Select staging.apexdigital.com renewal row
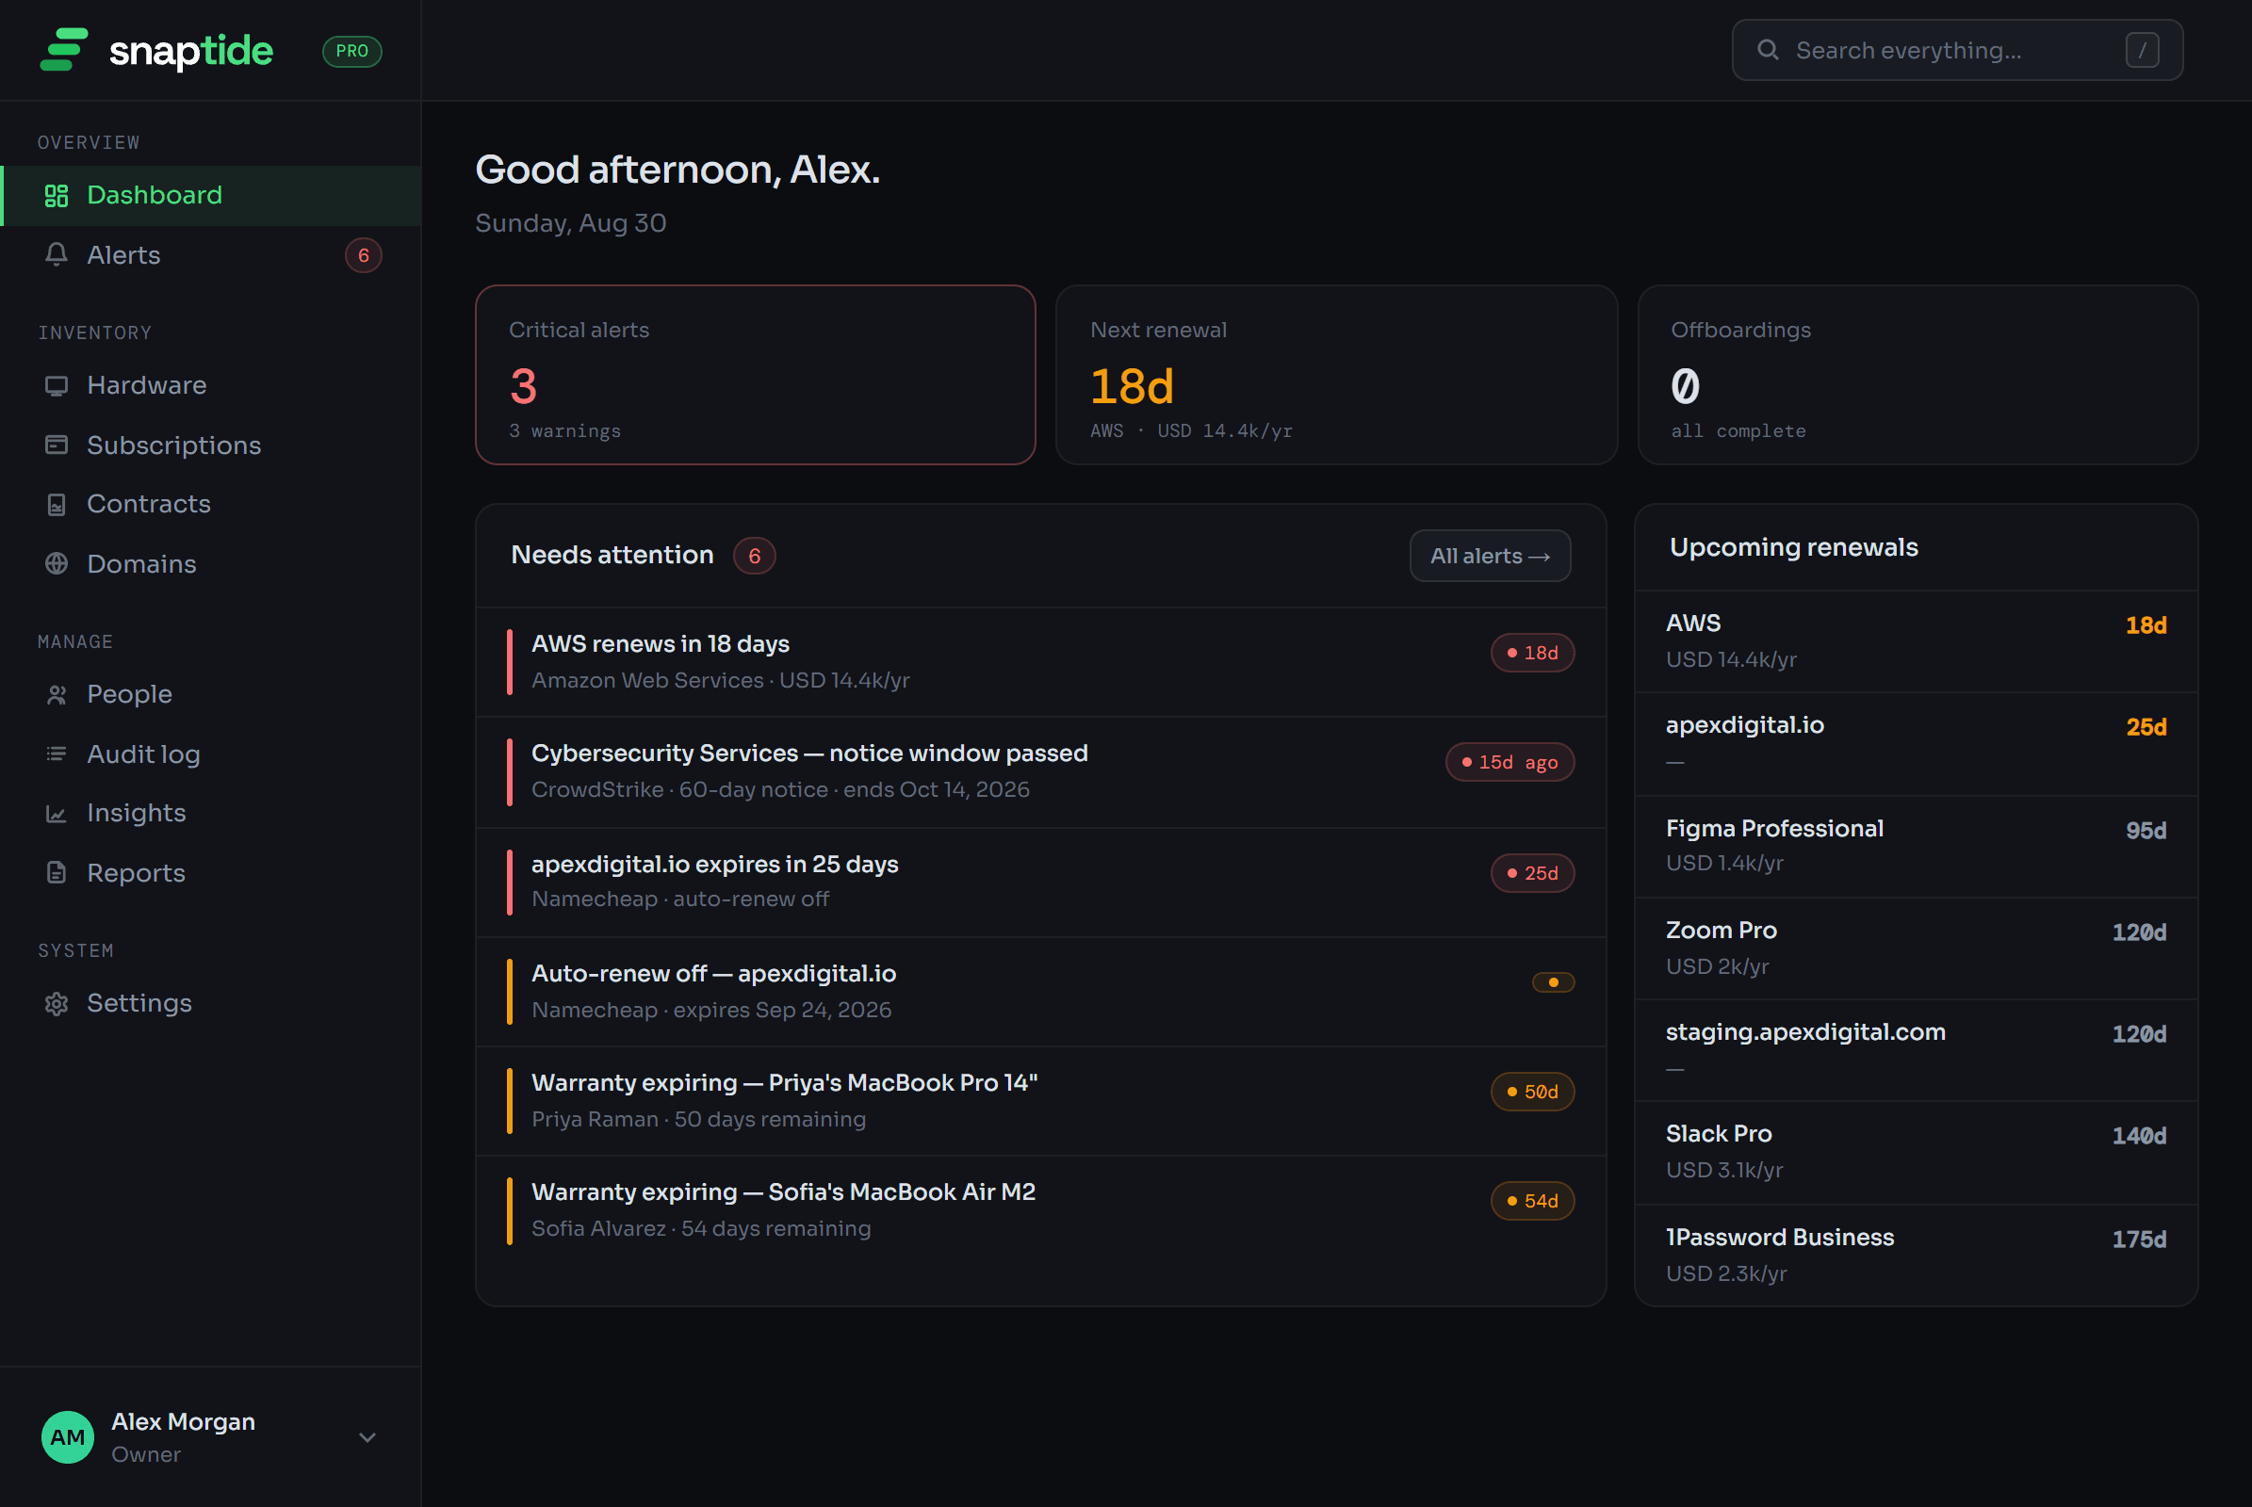The image size is (2252, 1507). click(1916, 1050)
